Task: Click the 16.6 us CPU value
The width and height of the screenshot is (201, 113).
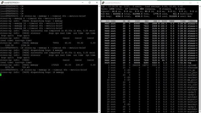Action: [x=114, y=11]
